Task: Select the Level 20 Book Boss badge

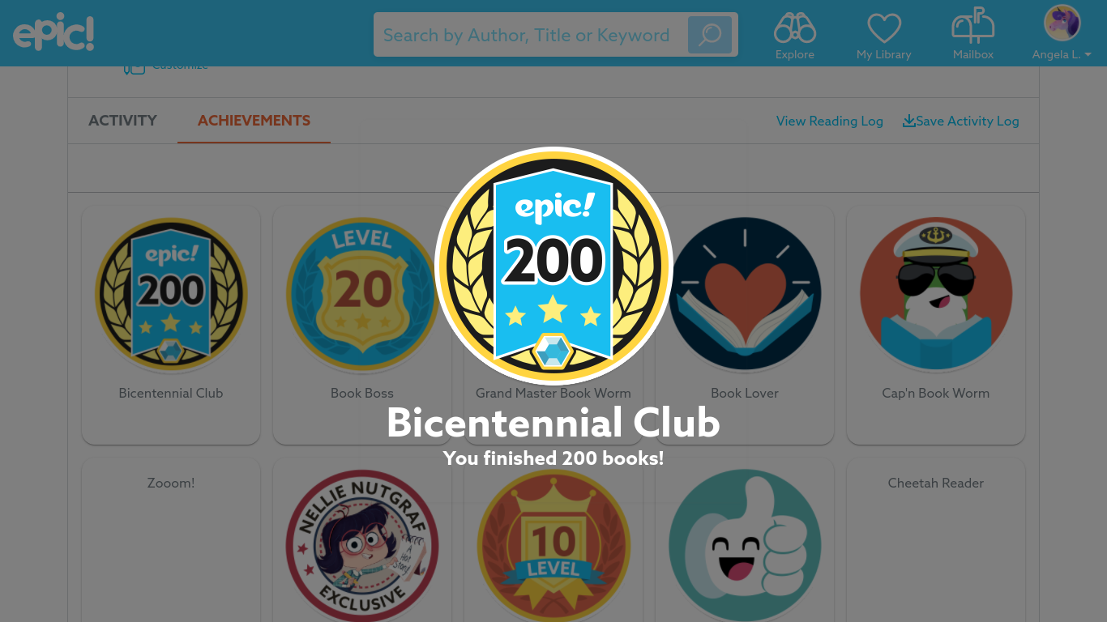Action: (x=362, y=294)
